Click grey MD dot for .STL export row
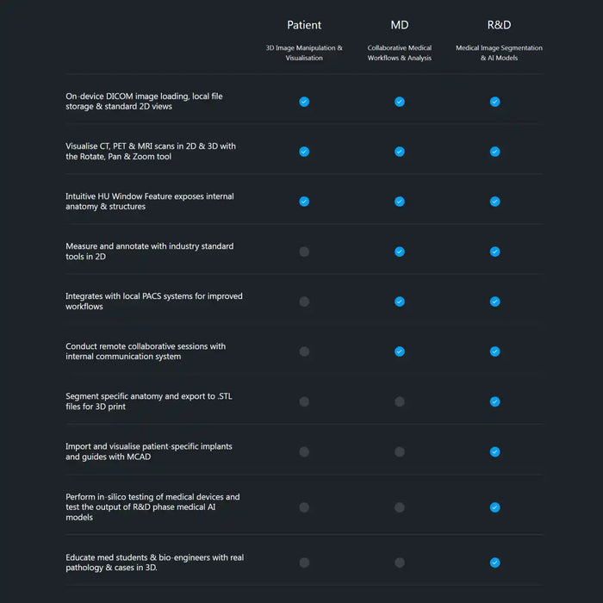The image size is (603, 603). pos(400,401)
